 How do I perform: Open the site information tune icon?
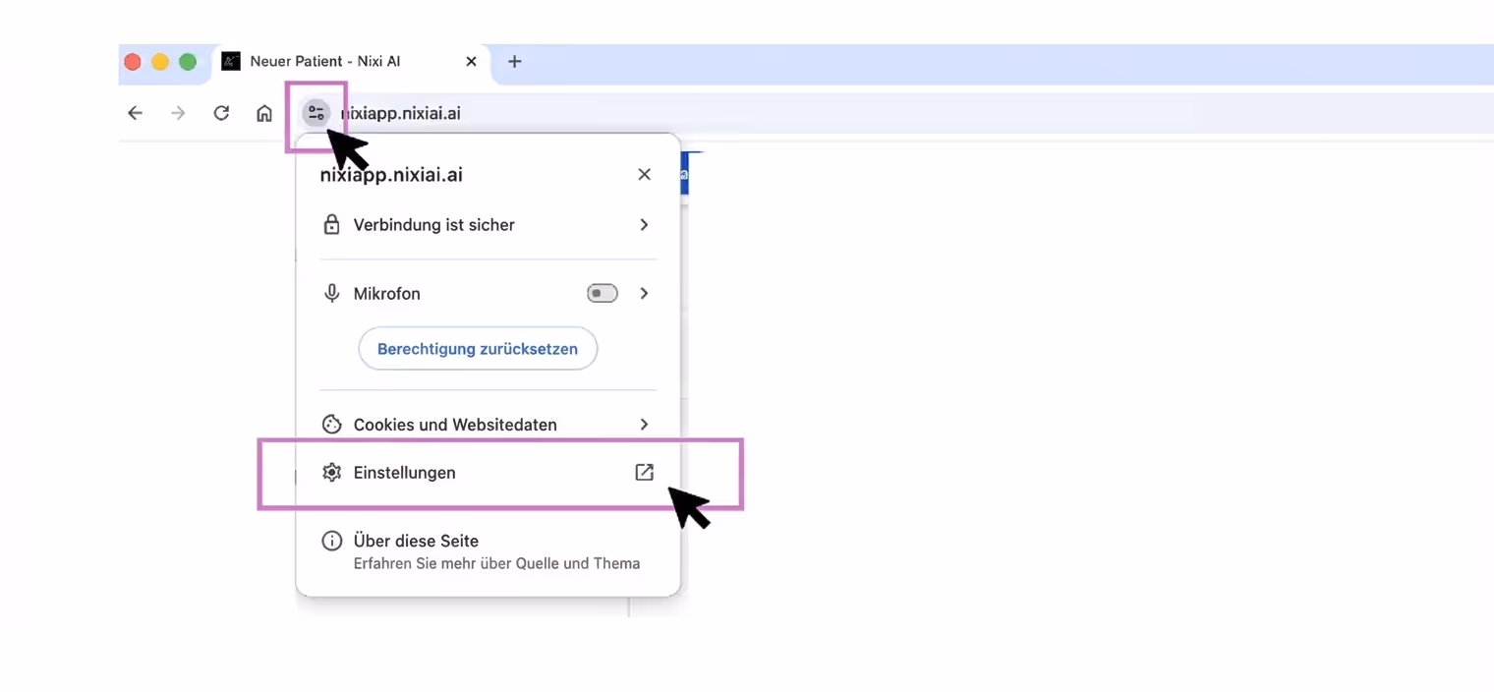click(x=316, y=112)
